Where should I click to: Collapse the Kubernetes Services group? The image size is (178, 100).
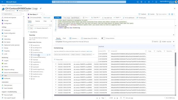[28, 42]
